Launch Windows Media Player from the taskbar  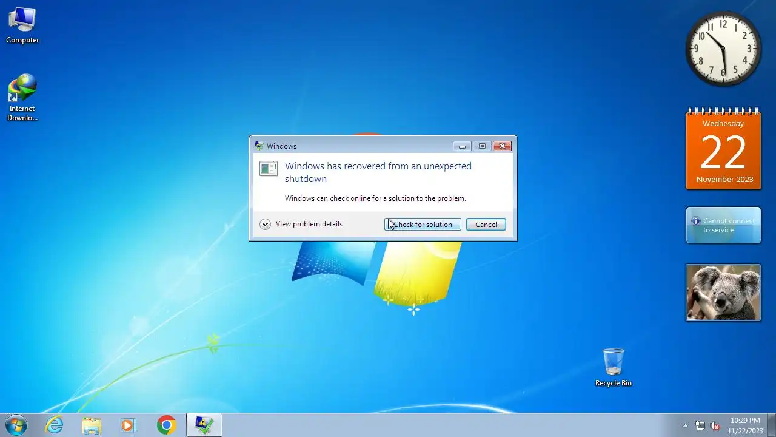click(129, 425)
